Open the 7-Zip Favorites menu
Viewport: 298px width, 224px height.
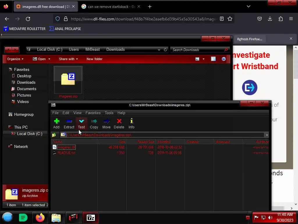pyautogui.click(x=93, y=113)
